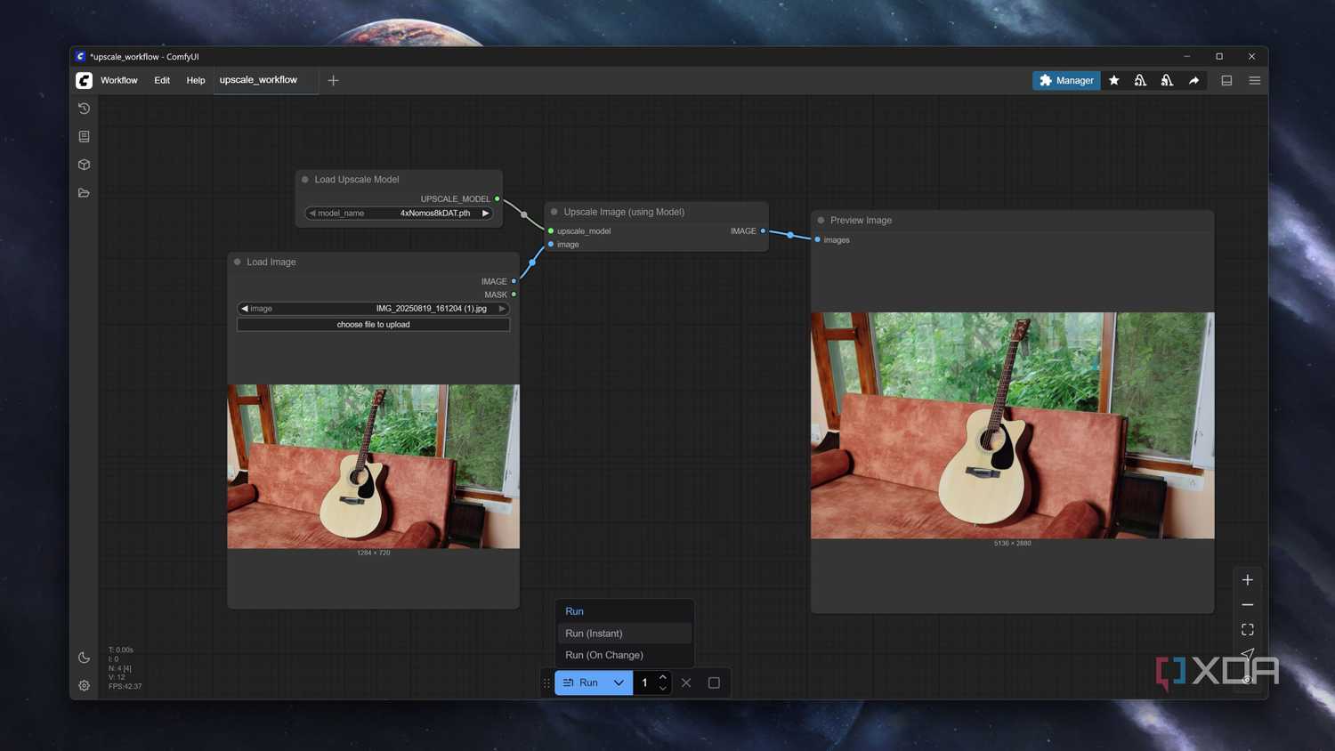The width and height of the screenshot is (1335, 751).
Task: Toggle the dark/light theme moon icon
Action: [84, 658]
